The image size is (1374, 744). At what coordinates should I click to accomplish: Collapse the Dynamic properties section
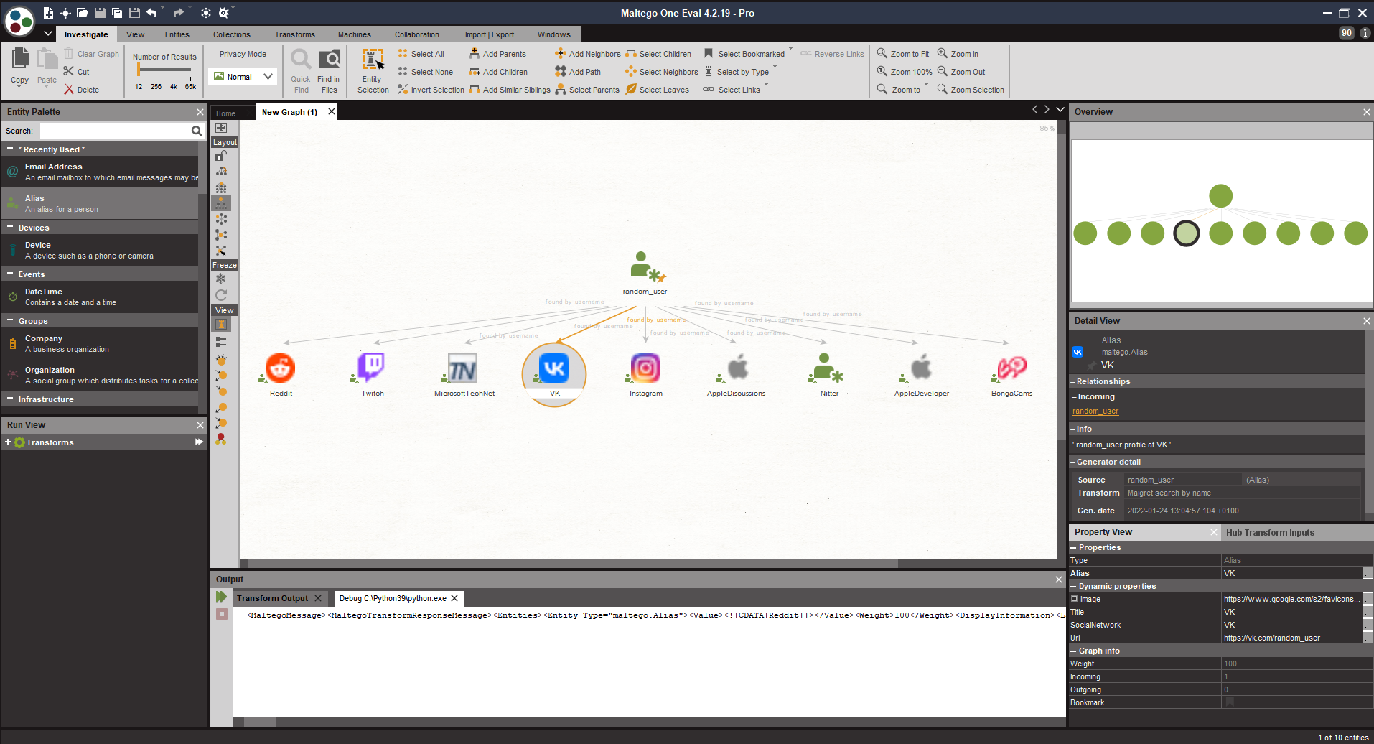tap(1074, 586)
